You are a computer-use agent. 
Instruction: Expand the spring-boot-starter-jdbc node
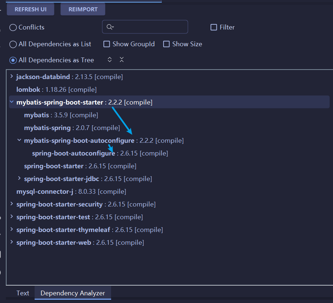(19, 178)
